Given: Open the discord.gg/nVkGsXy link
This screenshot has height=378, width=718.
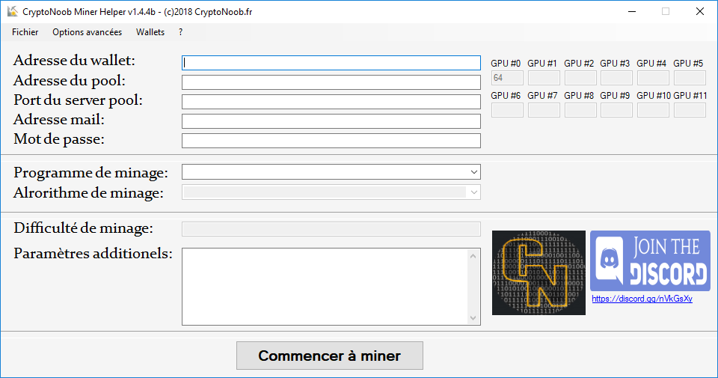Looking at the screenshot, I should [x=642, y=299].
